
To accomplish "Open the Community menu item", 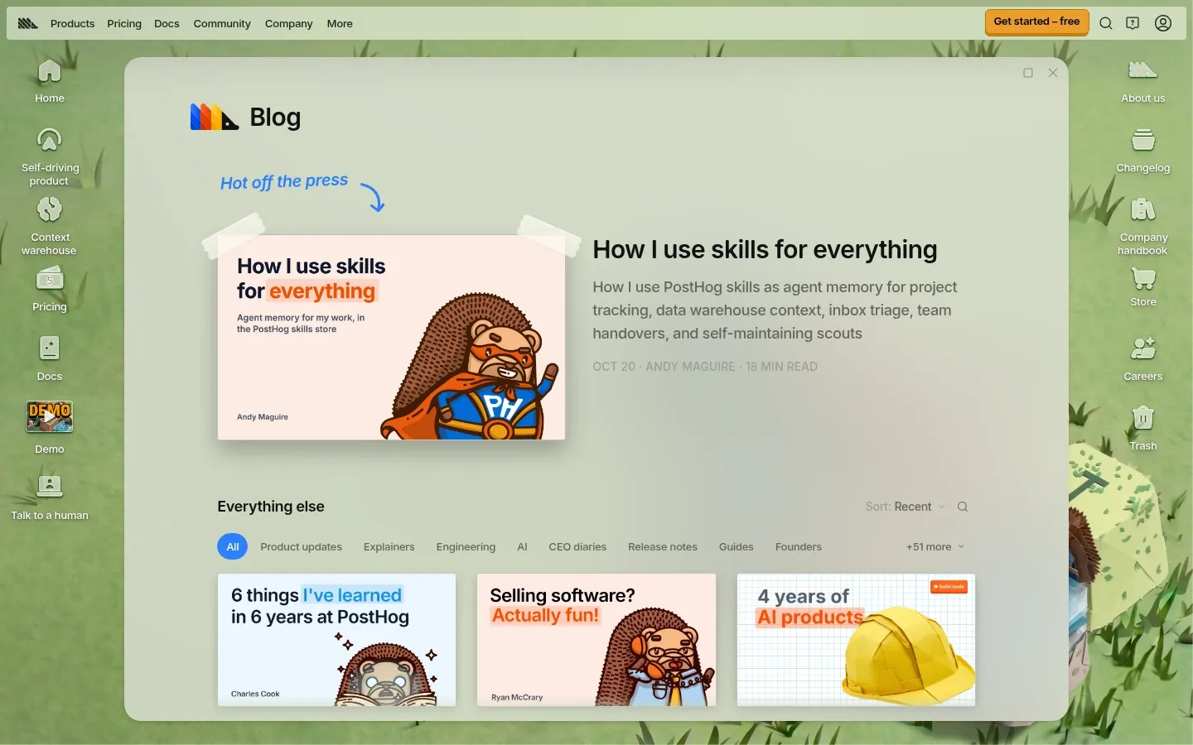I will tap(222, 23).
